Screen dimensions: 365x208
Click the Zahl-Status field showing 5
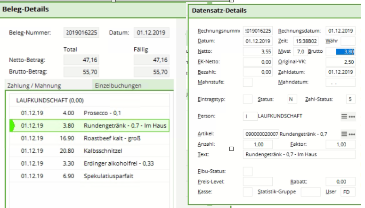click(350, 100)
